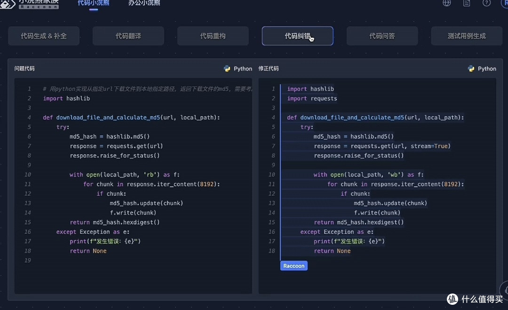Click 'for chunk in' line in problem code
Viewport: 508px width, 310px height.
(151, 184)
